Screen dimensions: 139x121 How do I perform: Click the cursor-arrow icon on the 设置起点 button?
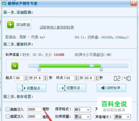point(23,88)
